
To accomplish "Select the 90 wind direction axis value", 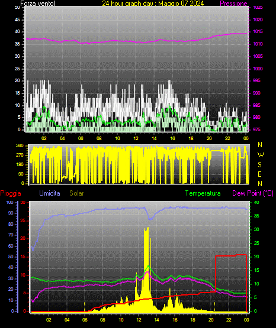I will pyautogui.click(x=21, y=174).
